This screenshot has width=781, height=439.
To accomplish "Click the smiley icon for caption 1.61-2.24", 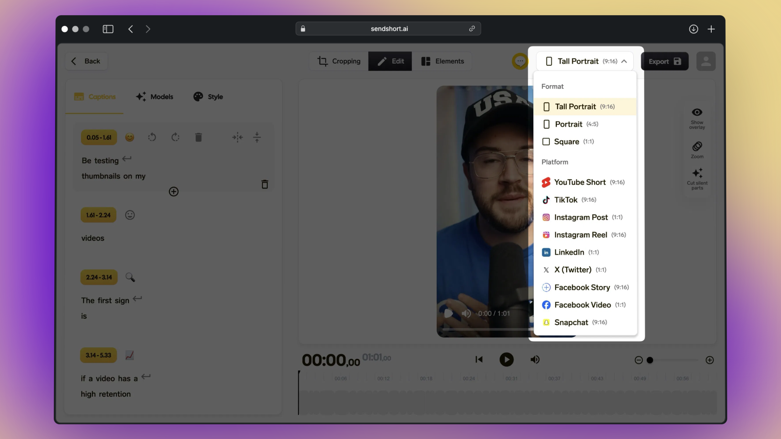I will point(130,215).
